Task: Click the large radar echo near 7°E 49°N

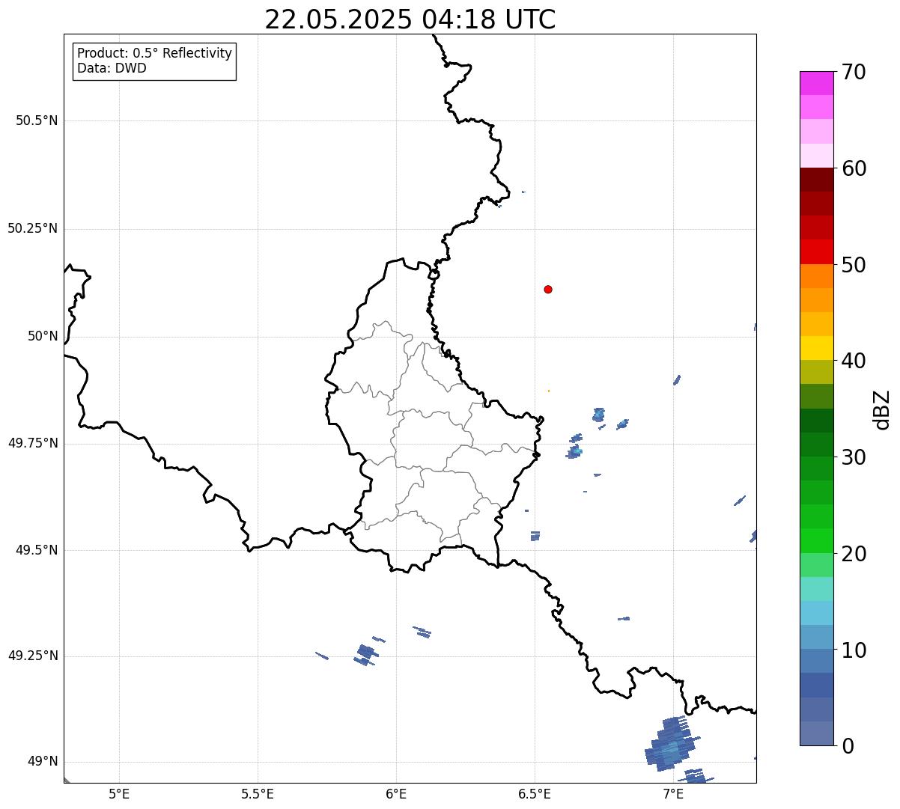Action: tap(672, 745)
